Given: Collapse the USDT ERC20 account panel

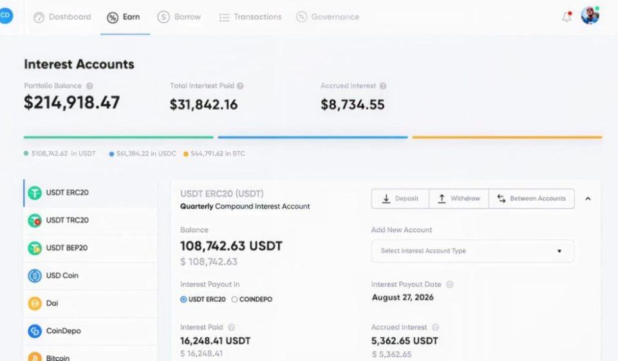Looking at the screenshot, I should [588, 199].
